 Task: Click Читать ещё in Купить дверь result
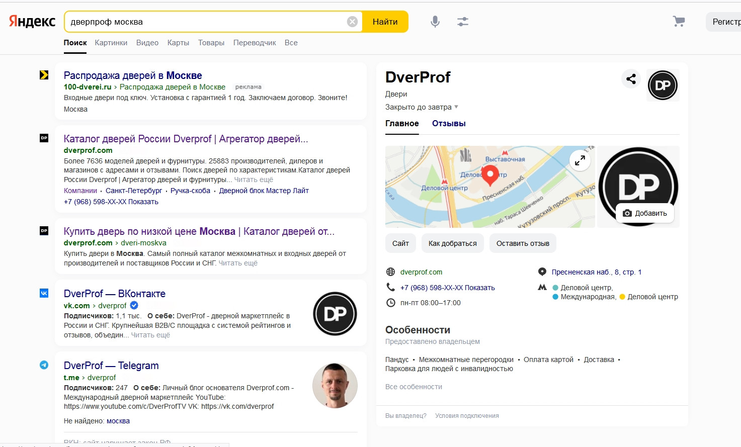pyautogui.click(x=238, y=263)
